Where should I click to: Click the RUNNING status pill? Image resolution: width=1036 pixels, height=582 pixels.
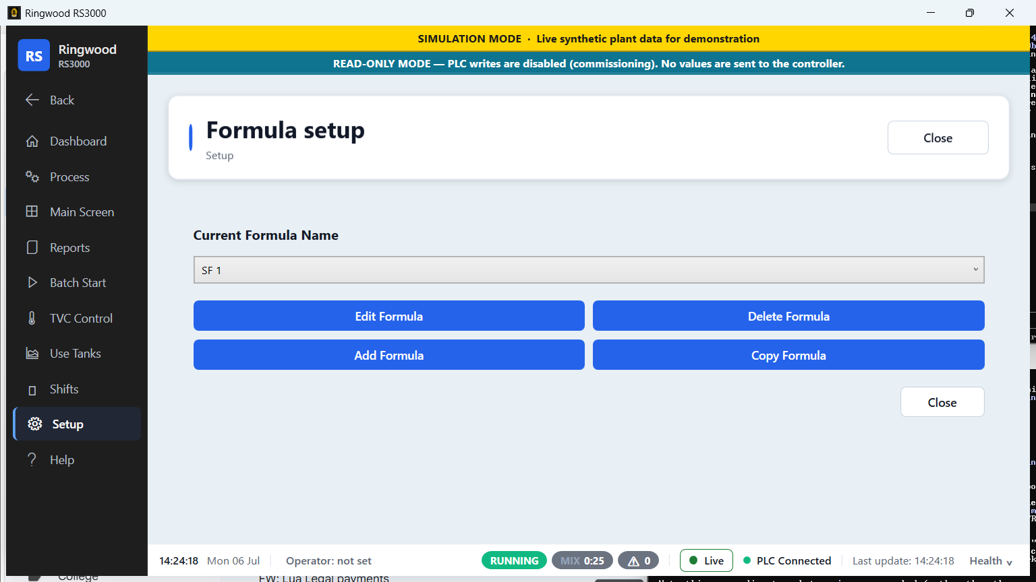pyautogui.click(x=514, y=560)
